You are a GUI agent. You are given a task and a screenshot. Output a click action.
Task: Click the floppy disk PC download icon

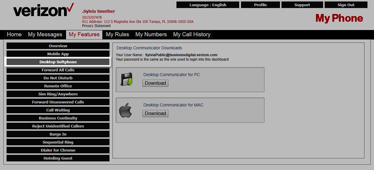127,79
